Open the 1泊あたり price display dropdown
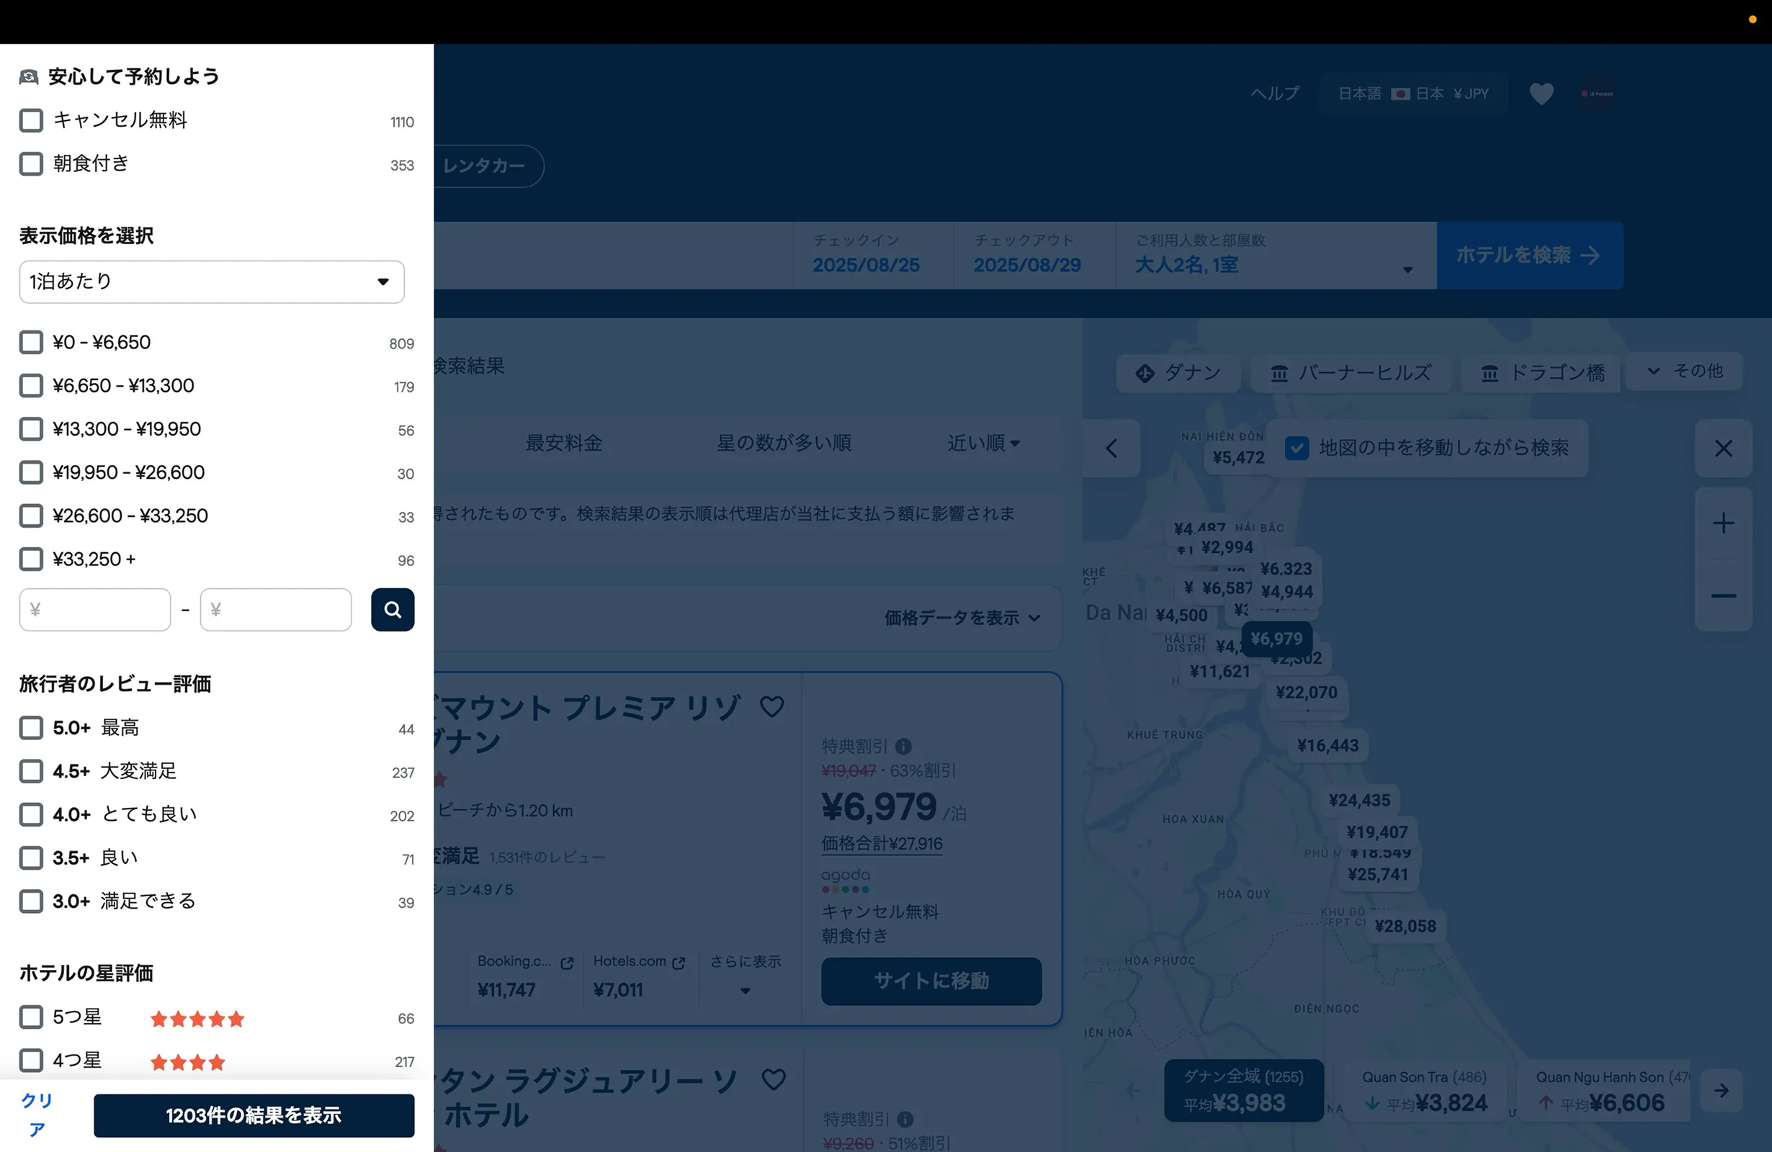The image size is (1772, 1152). click(212, 282)
